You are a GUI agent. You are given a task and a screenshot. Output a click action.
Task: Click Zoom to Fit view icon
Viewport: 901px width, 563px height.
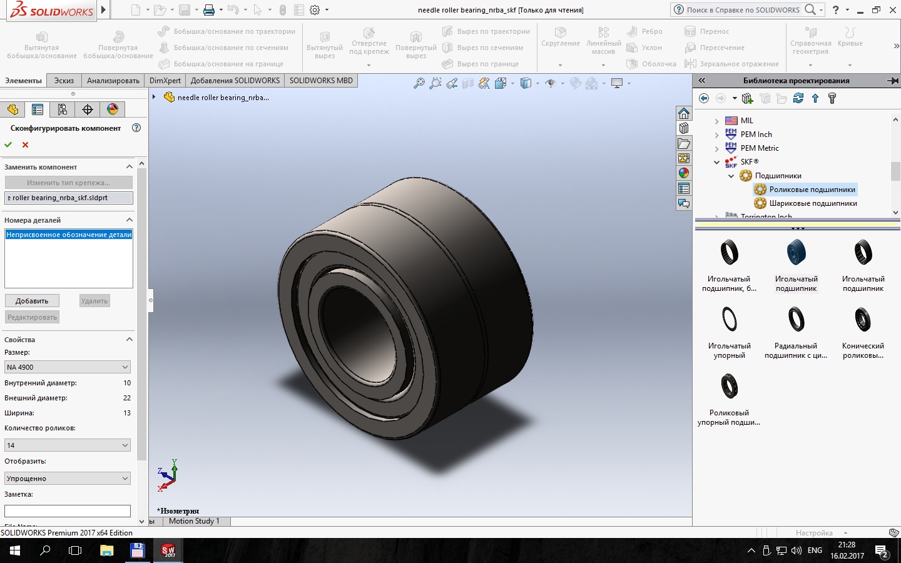click(x=419, y=83)
